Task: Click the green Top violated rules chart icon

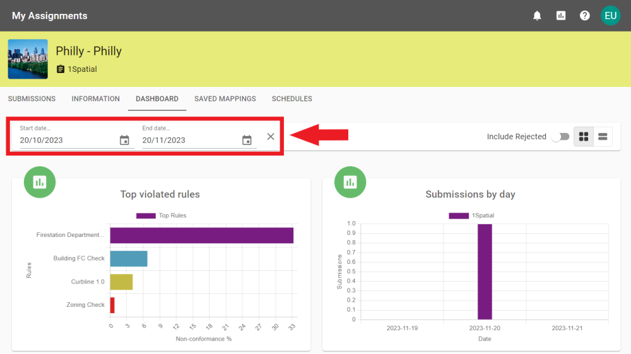Action: [x=39, y=182]
